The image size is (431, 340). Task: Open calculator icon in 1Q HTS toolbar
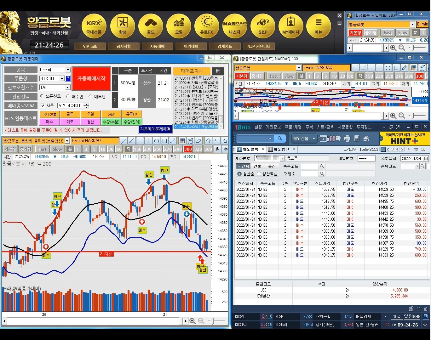pos(357,139)
